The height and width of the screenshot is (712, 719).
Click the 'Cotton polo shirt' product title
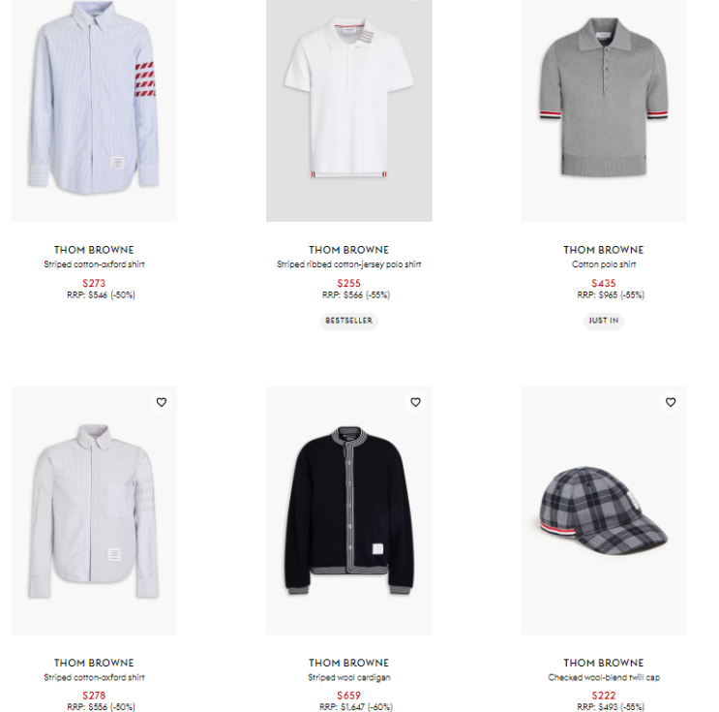(x=604, y=264)
